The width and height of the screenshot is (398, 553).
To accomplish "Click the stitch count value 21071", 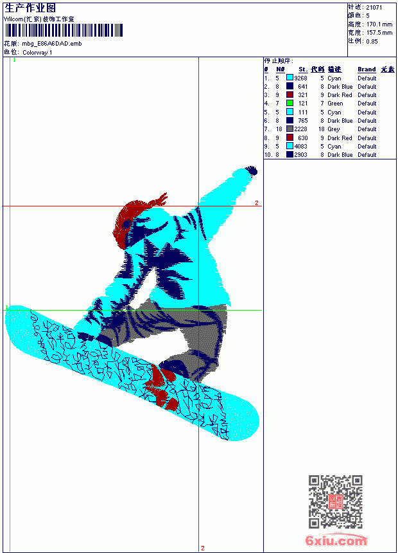I will [374, 7].
